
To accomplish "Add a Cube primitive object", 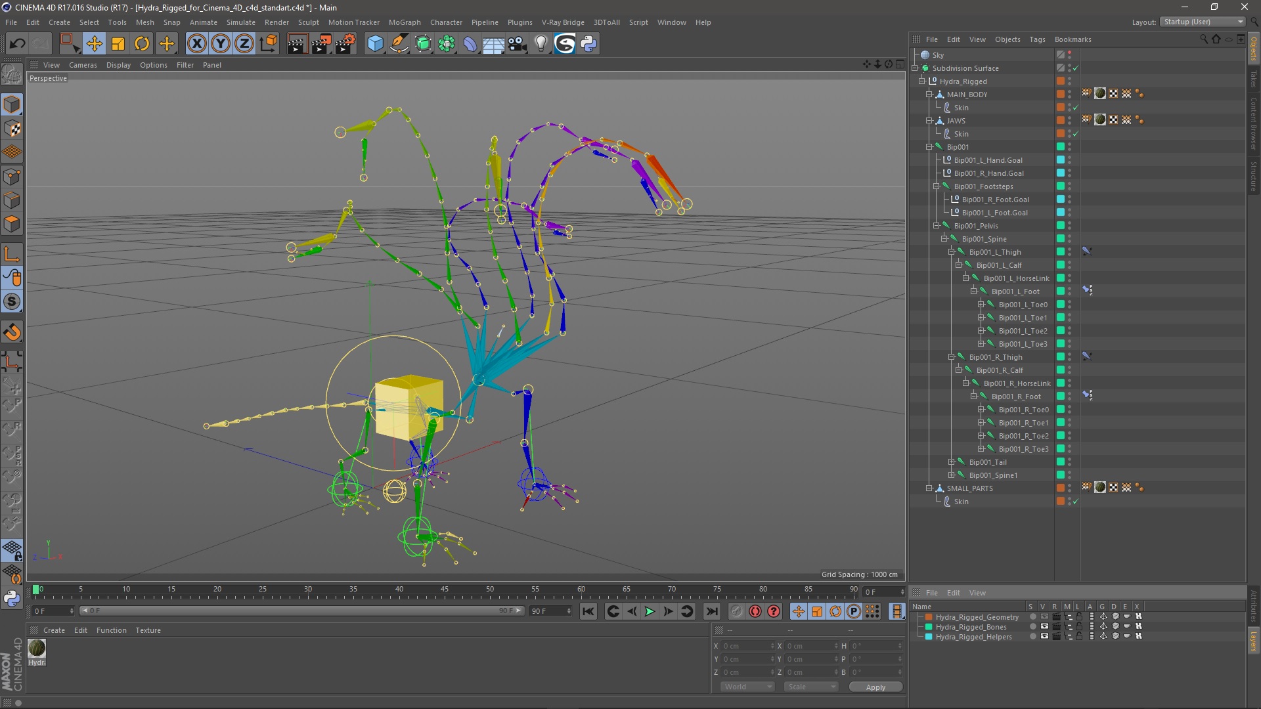I will 375,44.
